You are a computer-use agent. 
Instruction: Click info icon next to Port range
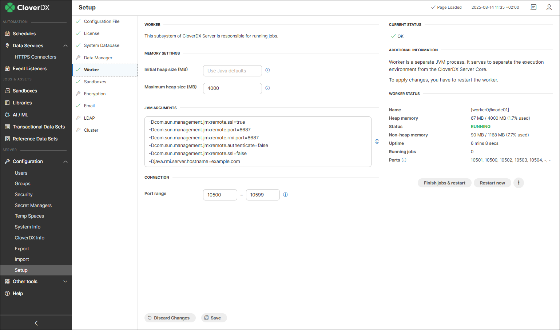point(285,195)
